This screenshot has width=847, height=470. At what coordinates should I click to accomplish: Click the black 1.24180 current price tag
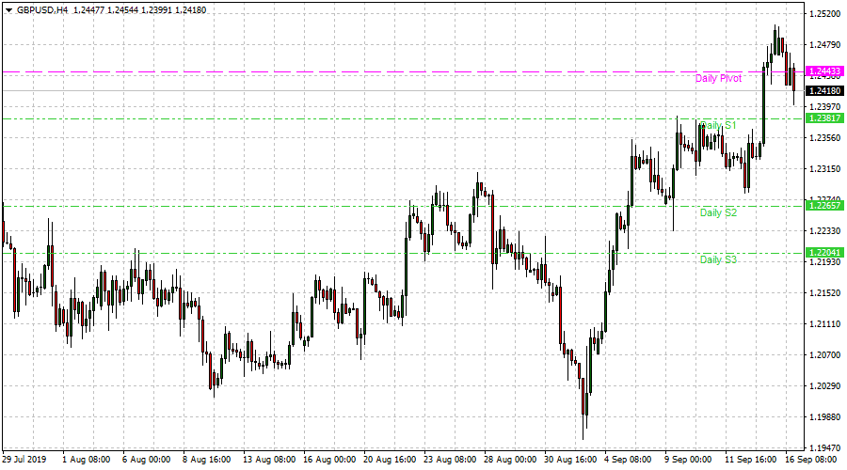point(824,90)
